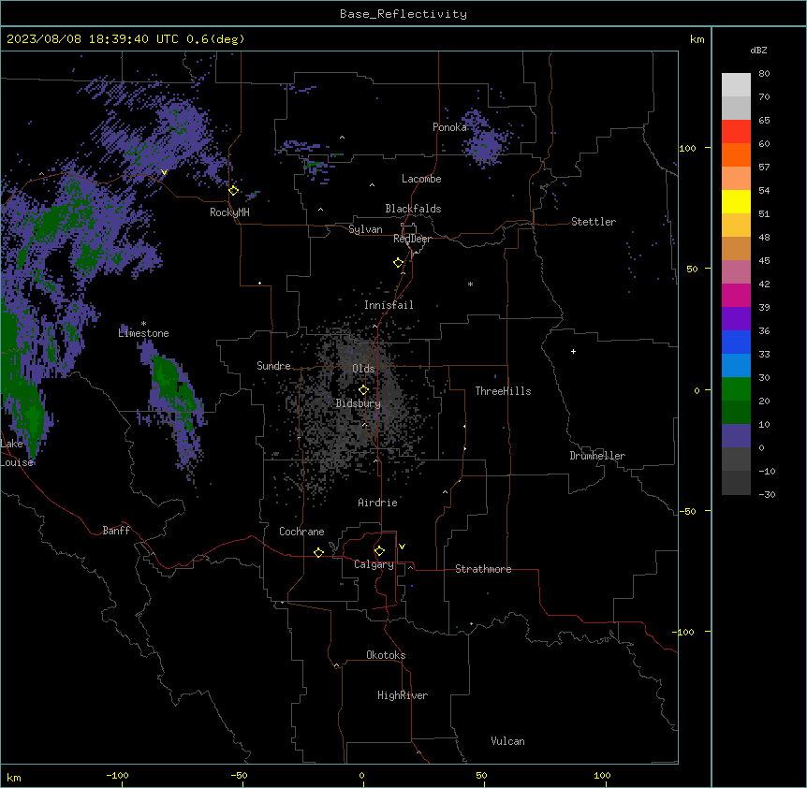This screenshot has height=788, width=807.
Task: Click the Ponoka city label
Action: [x=449, y=127]
